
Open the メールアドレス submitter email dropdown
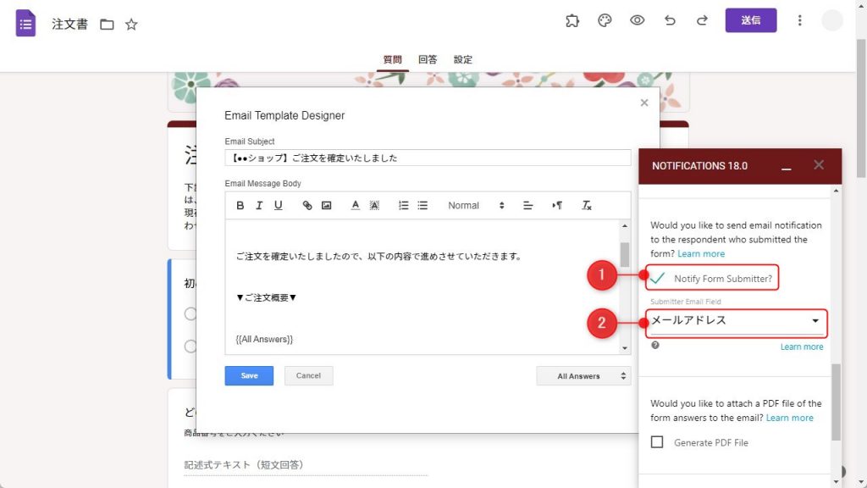point(736,321)
